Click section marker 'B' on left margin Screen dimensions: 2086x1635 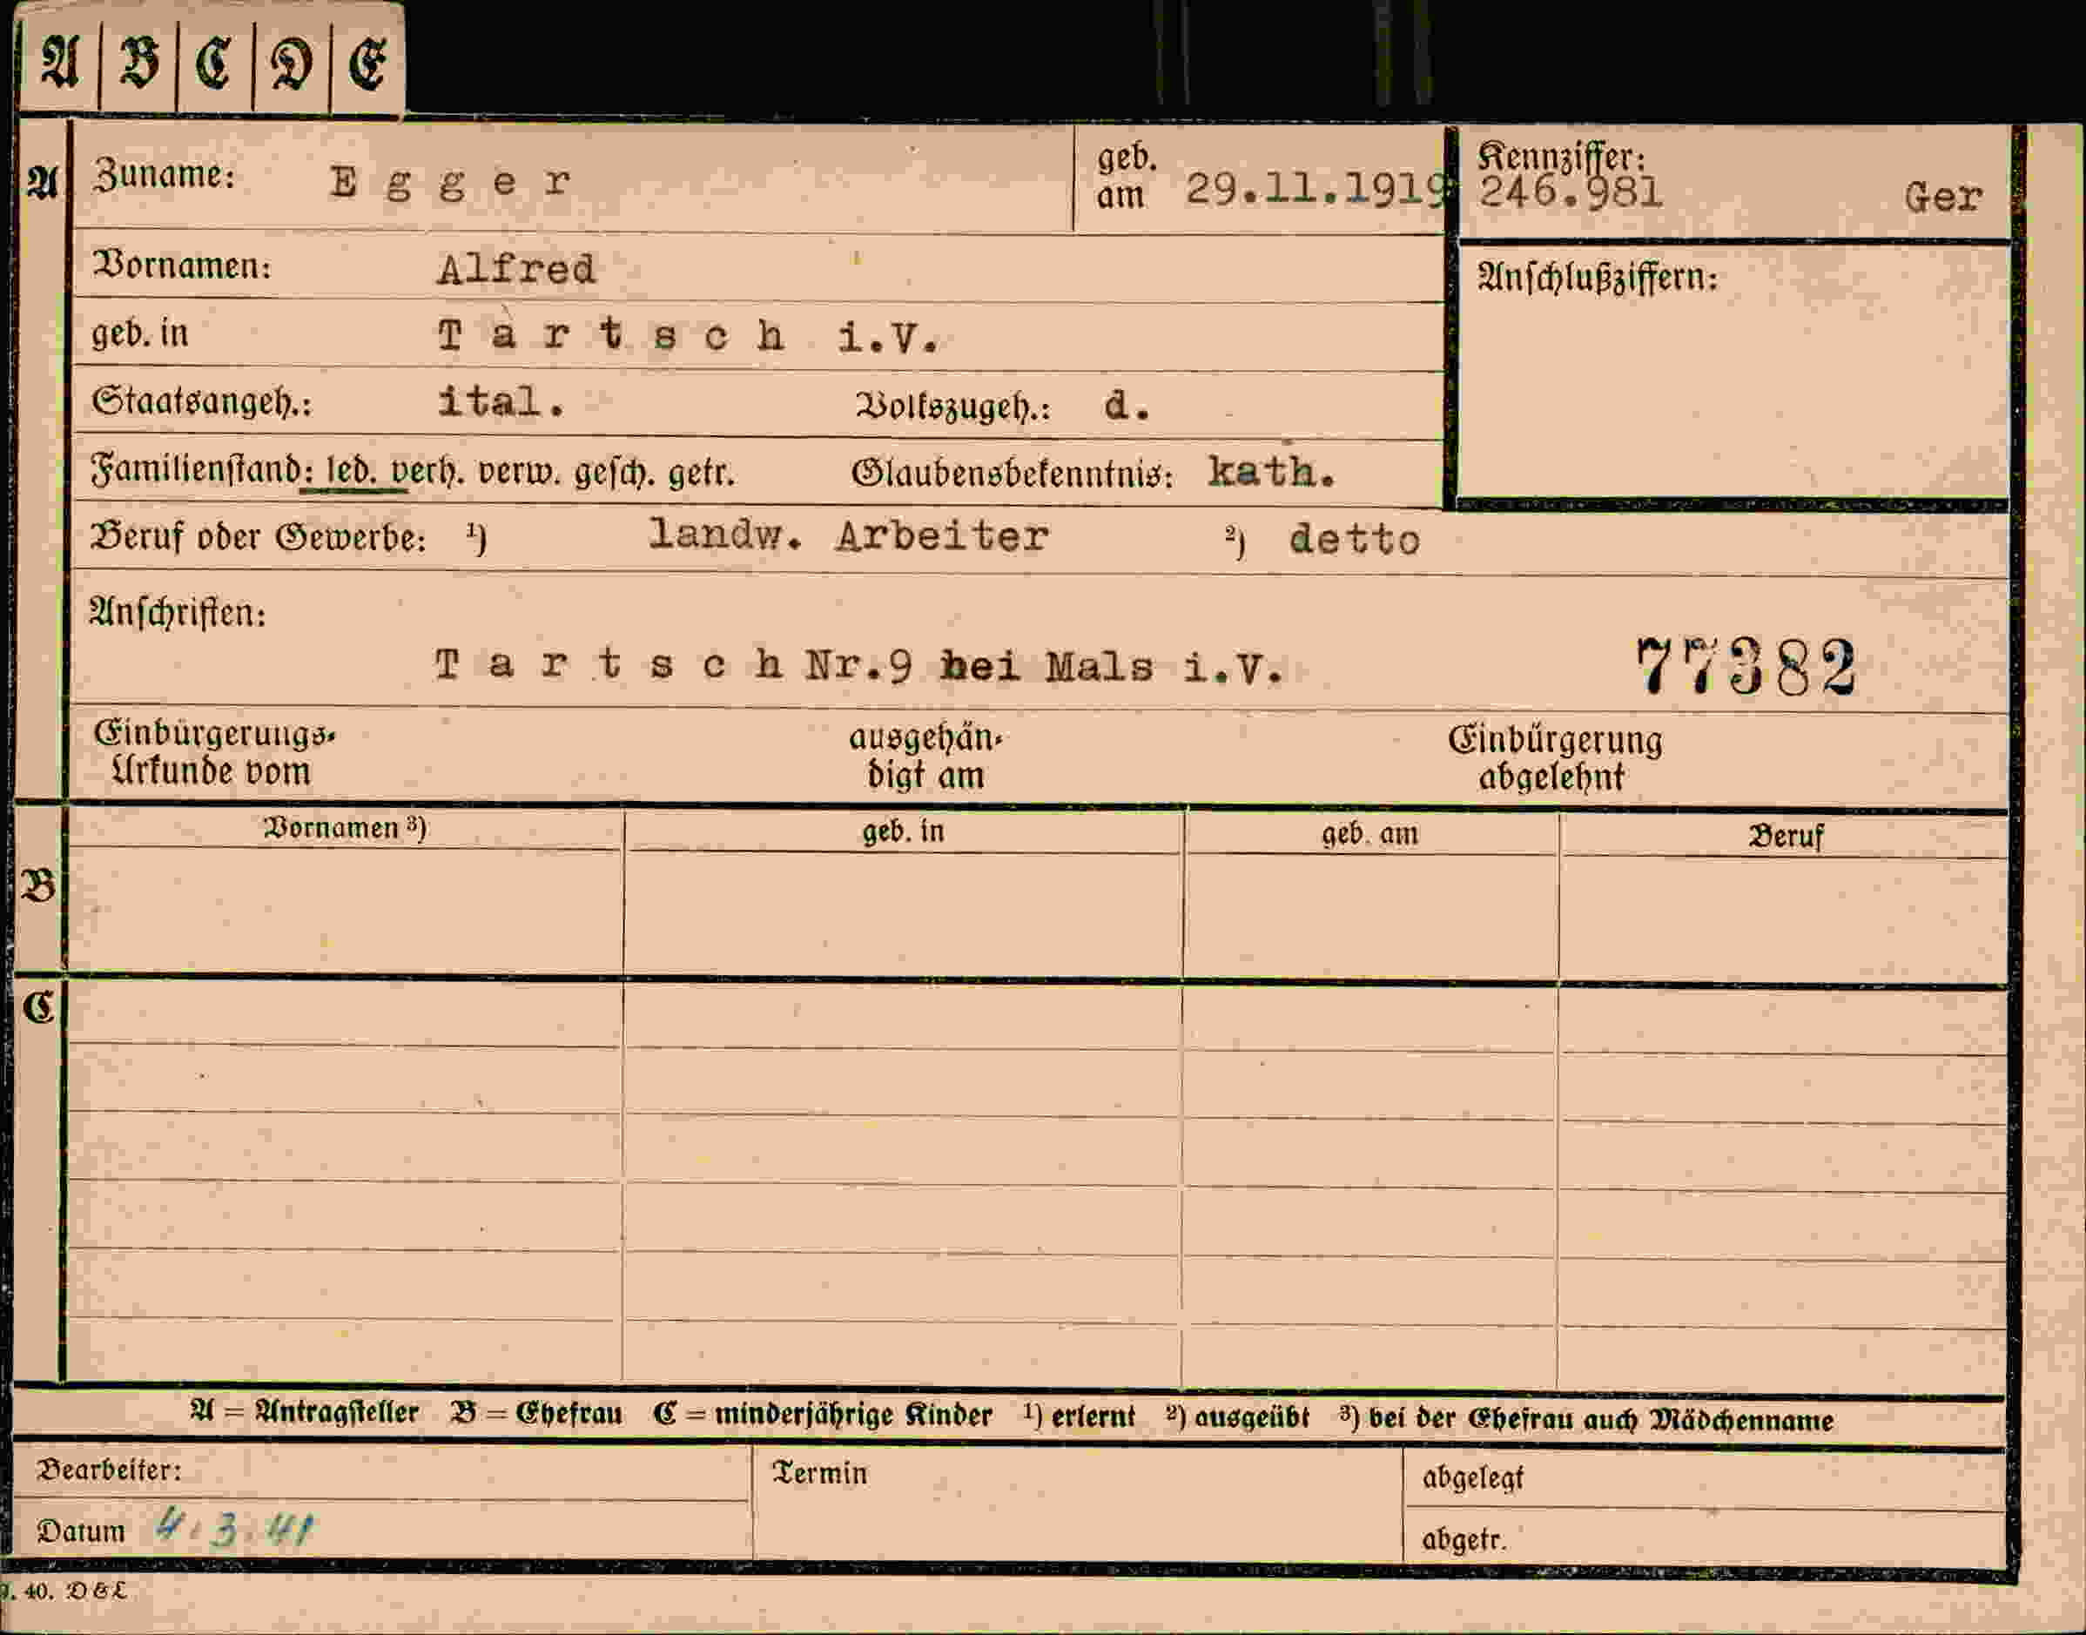point(38,886)
